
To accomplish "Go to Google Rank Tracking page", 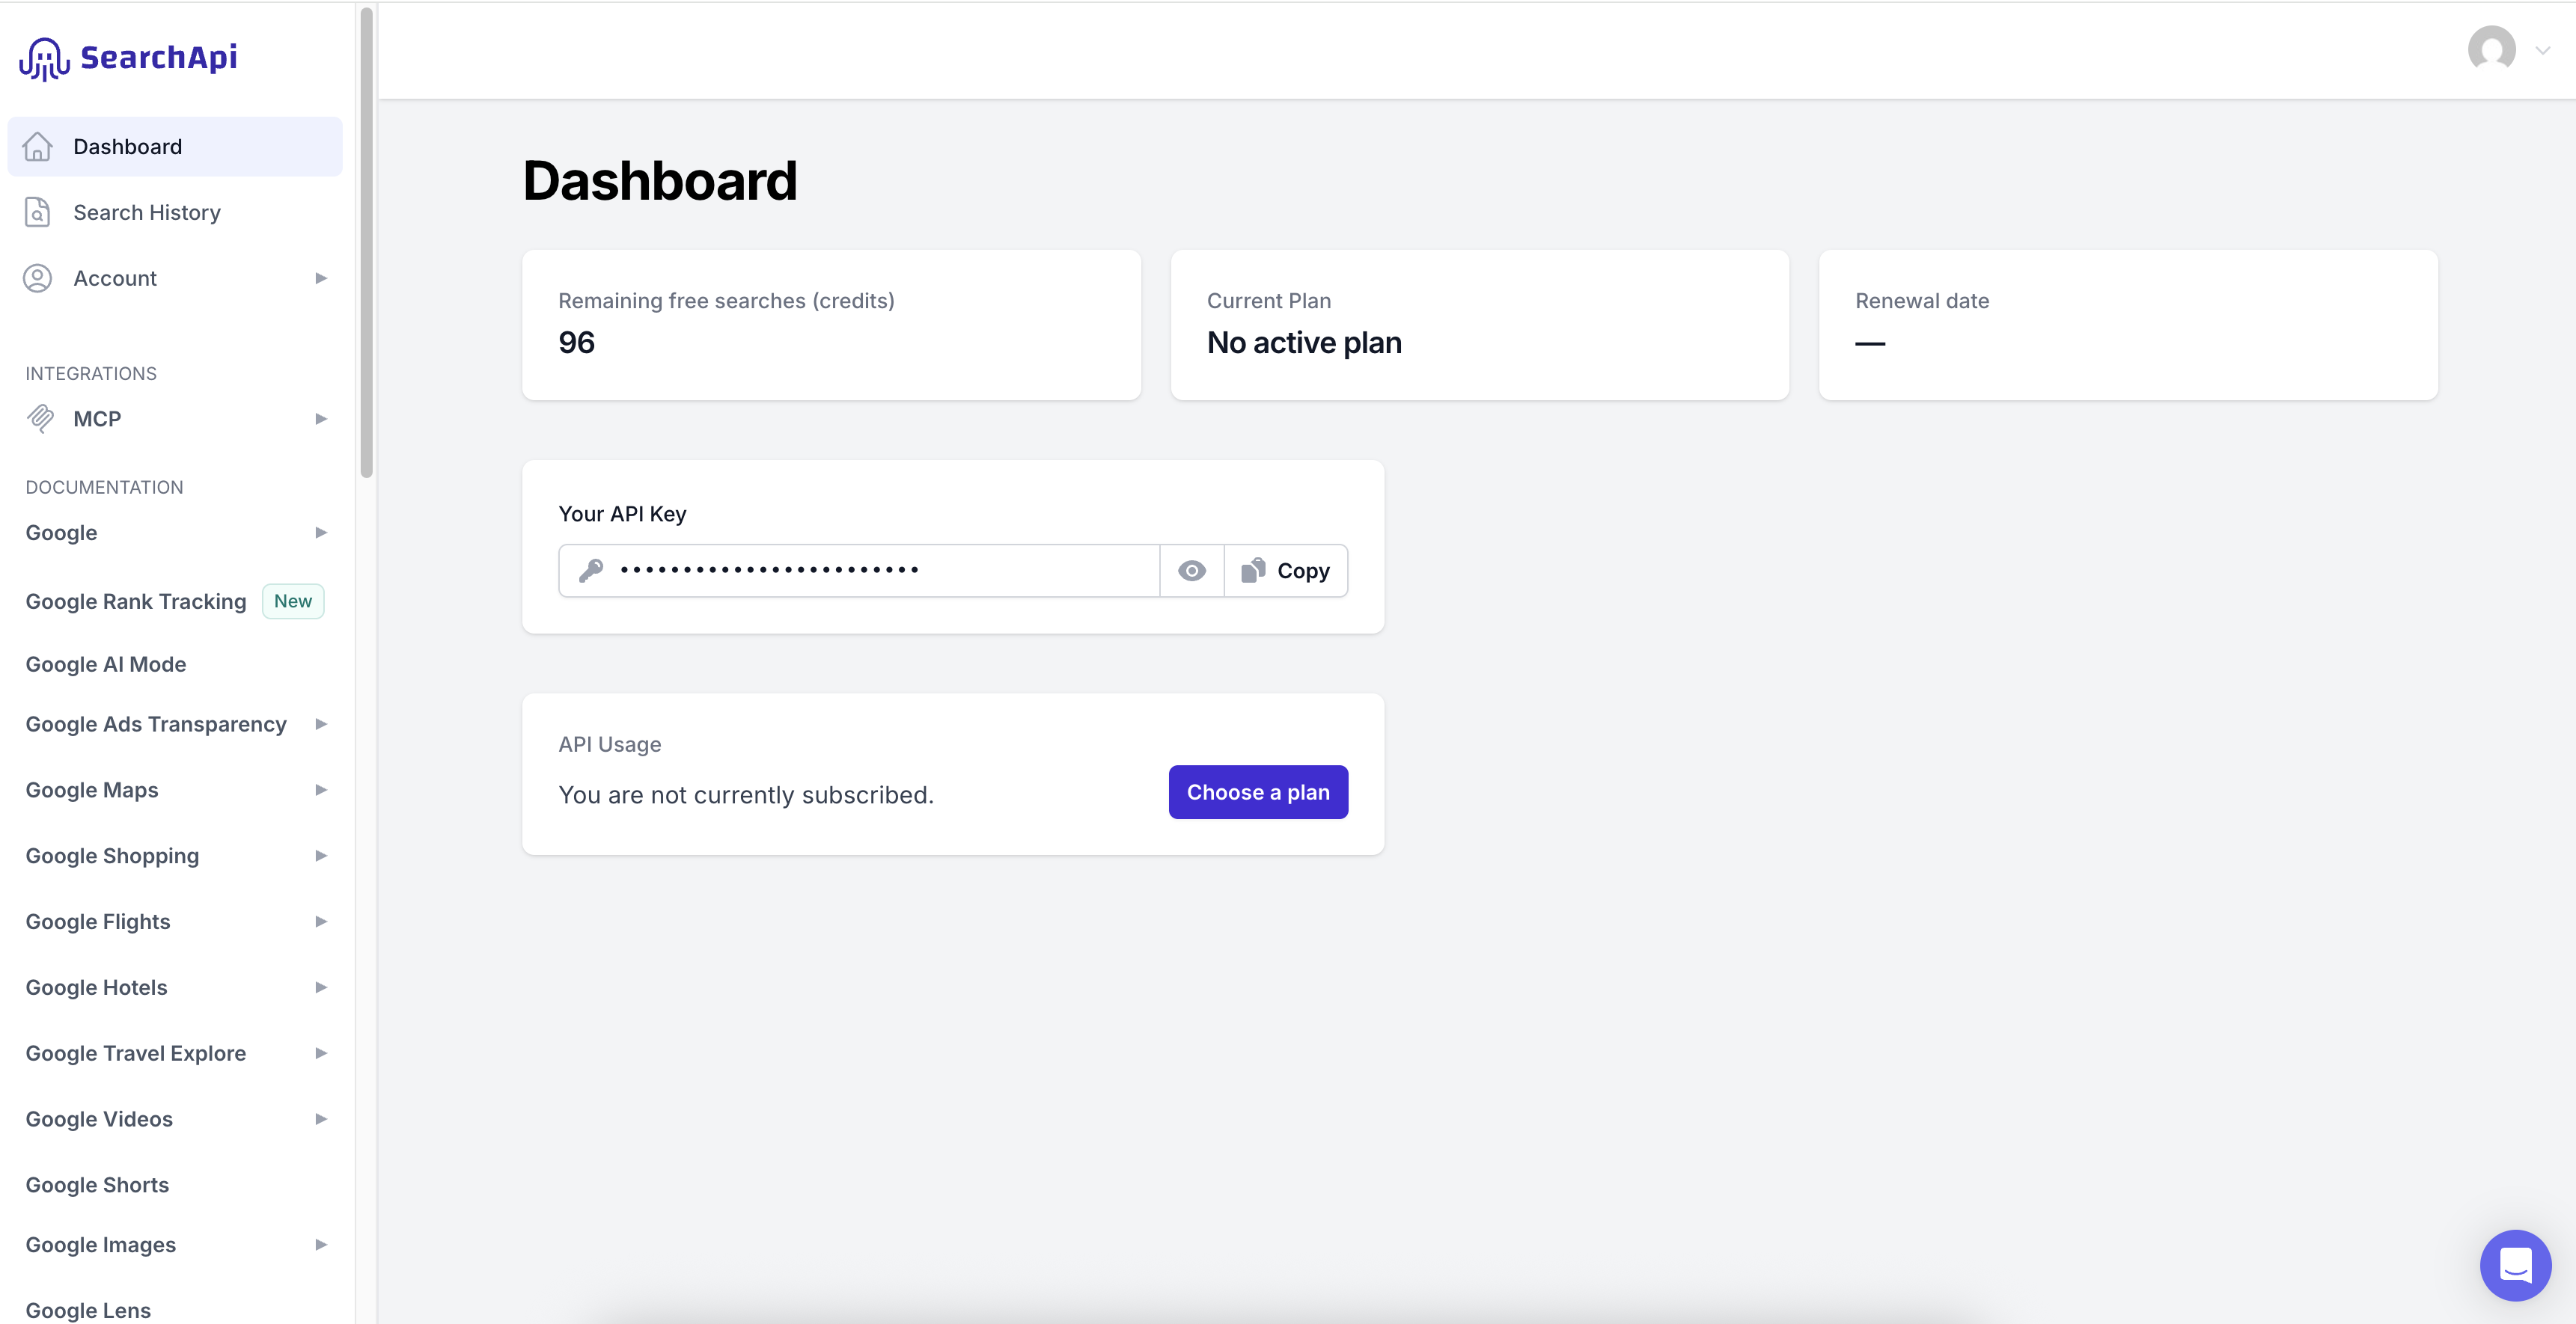I will pos(136,601).
